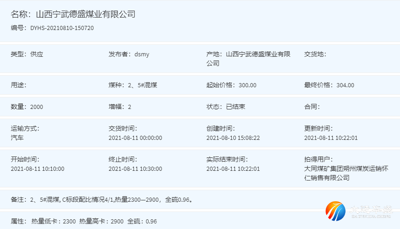Select the final price 304.00
The image size is (400, 229).
coord(345,85)
